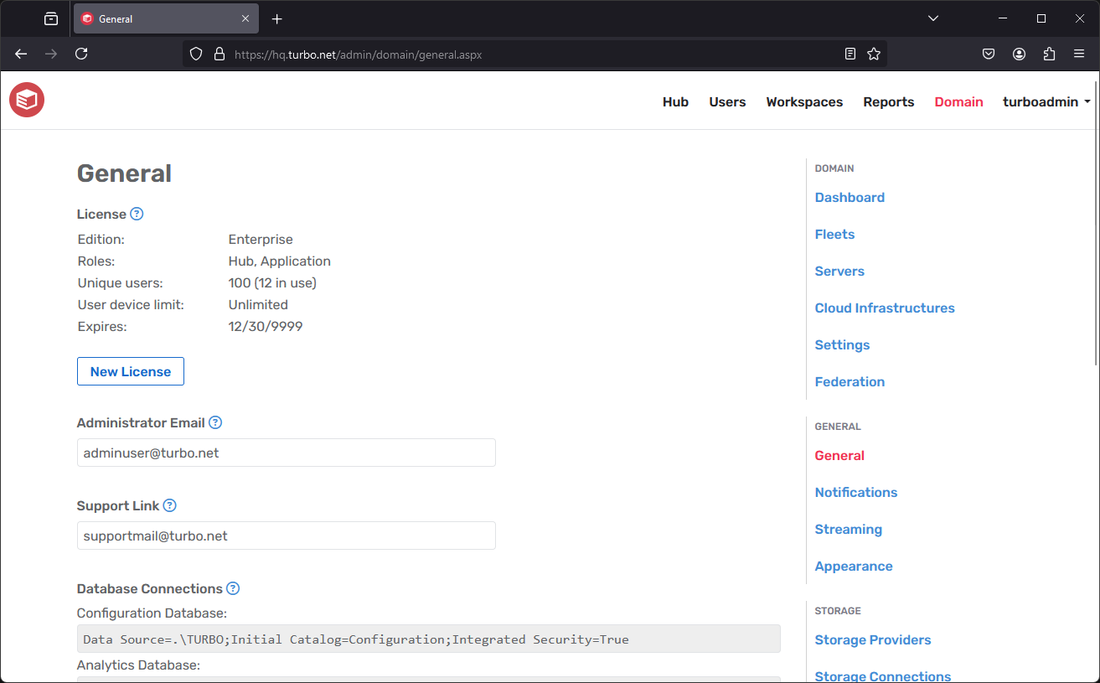Open the list all tabs chevron
Image resolution: width=1100 pixels, height=683 pixels.
point(932,18)
